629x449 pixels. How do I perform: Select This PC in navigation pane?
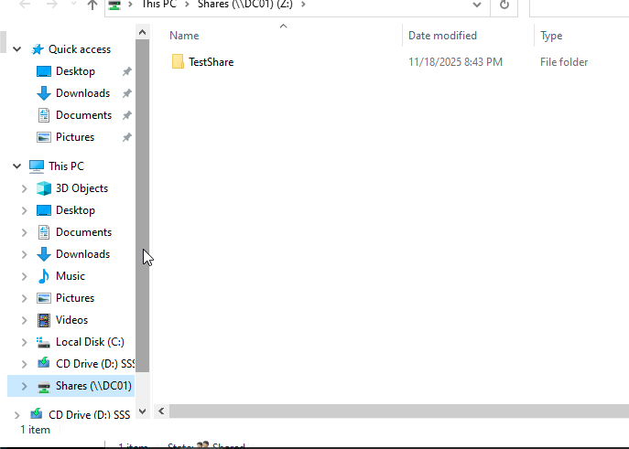pyautogui.click(x=66, y=166)
